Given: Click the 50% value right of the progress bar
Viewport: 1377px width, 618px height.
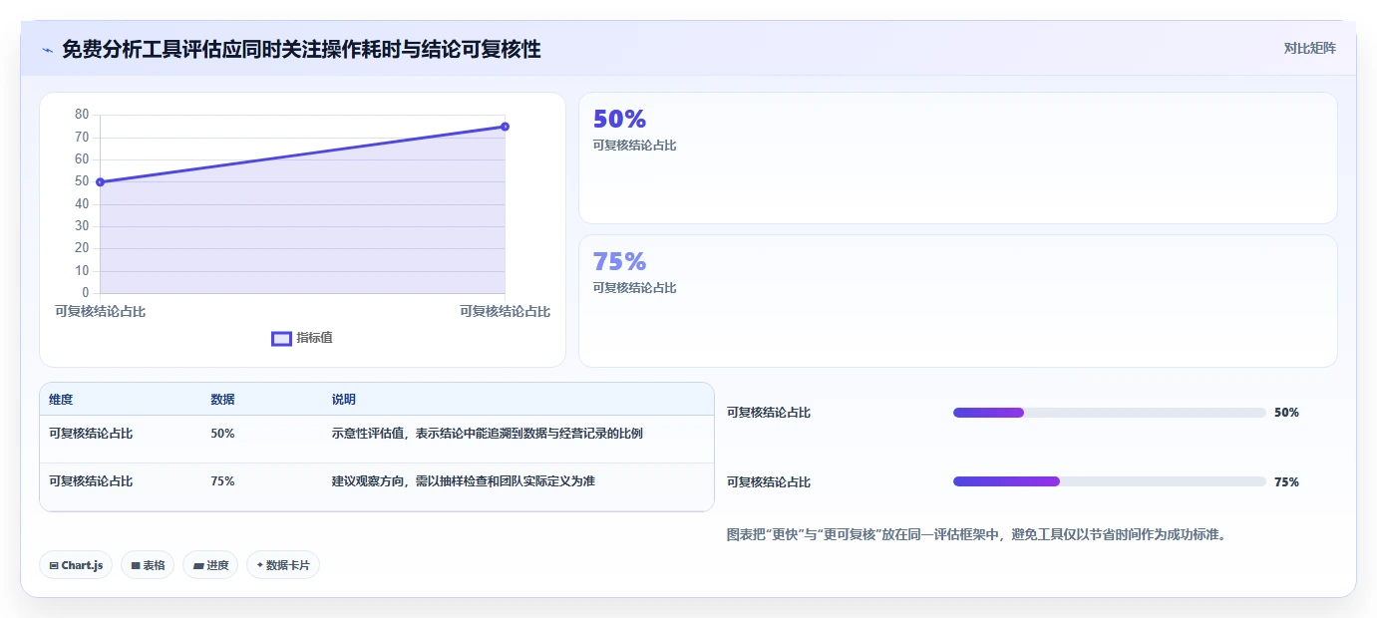Looking at the screenshot, I should (x=1286, y=413).
